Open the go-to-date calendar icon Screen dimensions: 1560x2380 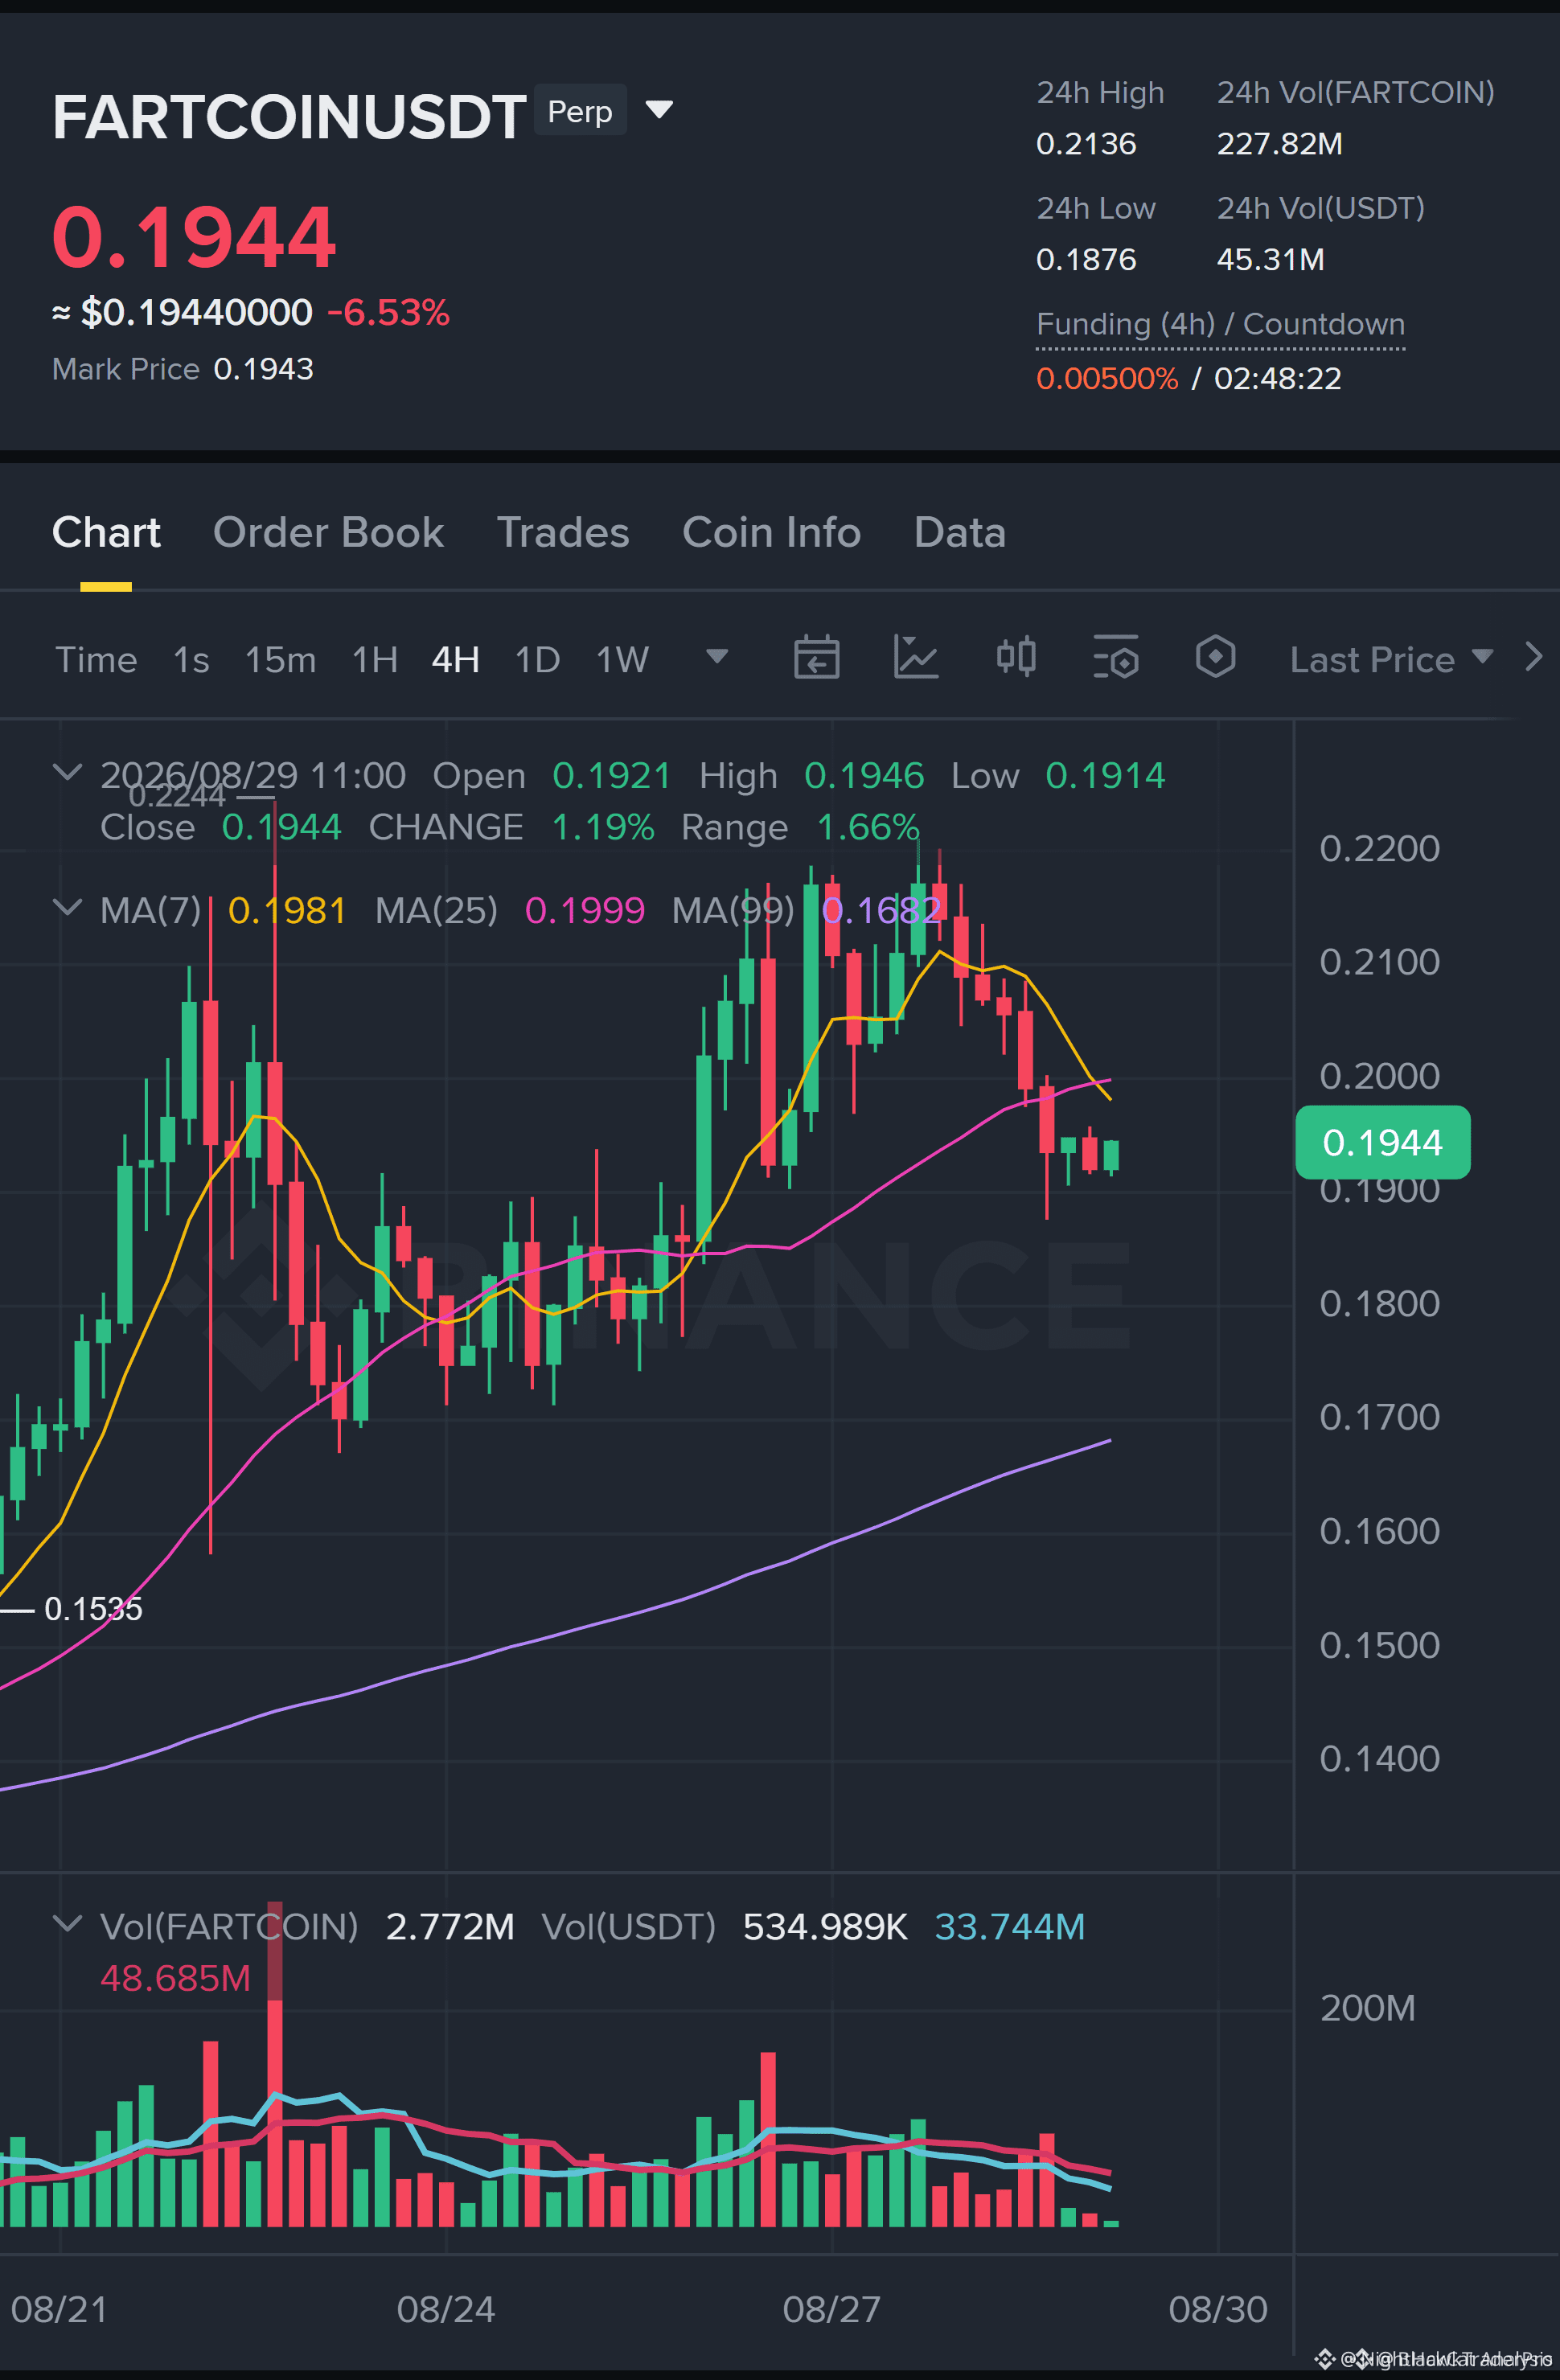[816, 657]
